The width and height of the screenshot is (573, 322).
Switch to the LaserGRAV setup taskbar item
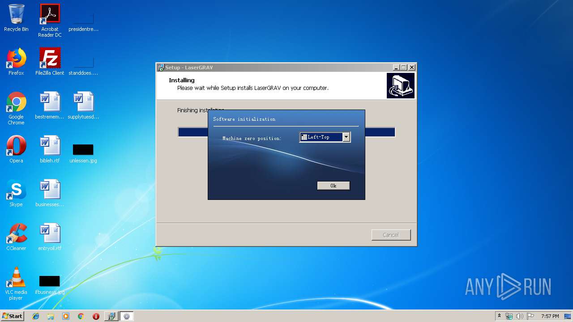tap(111, 316)
